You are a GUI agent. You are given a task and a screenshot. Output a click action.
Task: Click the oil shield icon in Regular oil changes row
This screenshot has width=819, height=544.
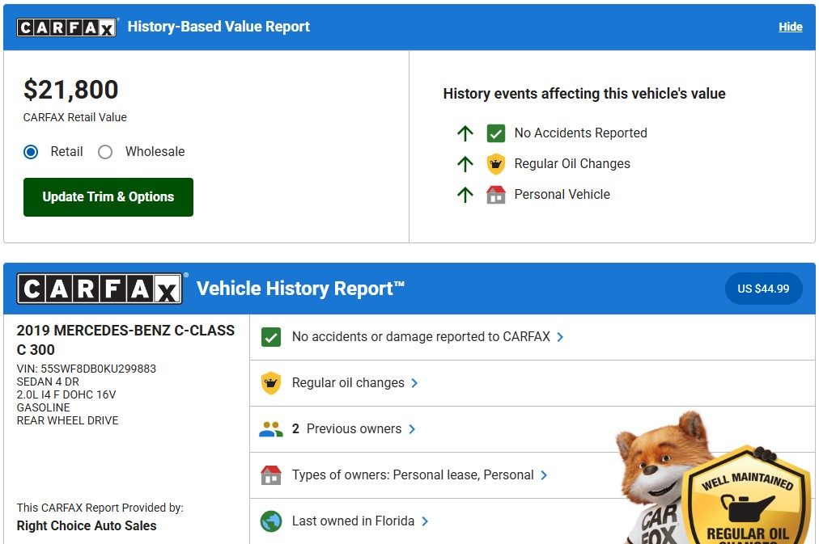point(271,383)
